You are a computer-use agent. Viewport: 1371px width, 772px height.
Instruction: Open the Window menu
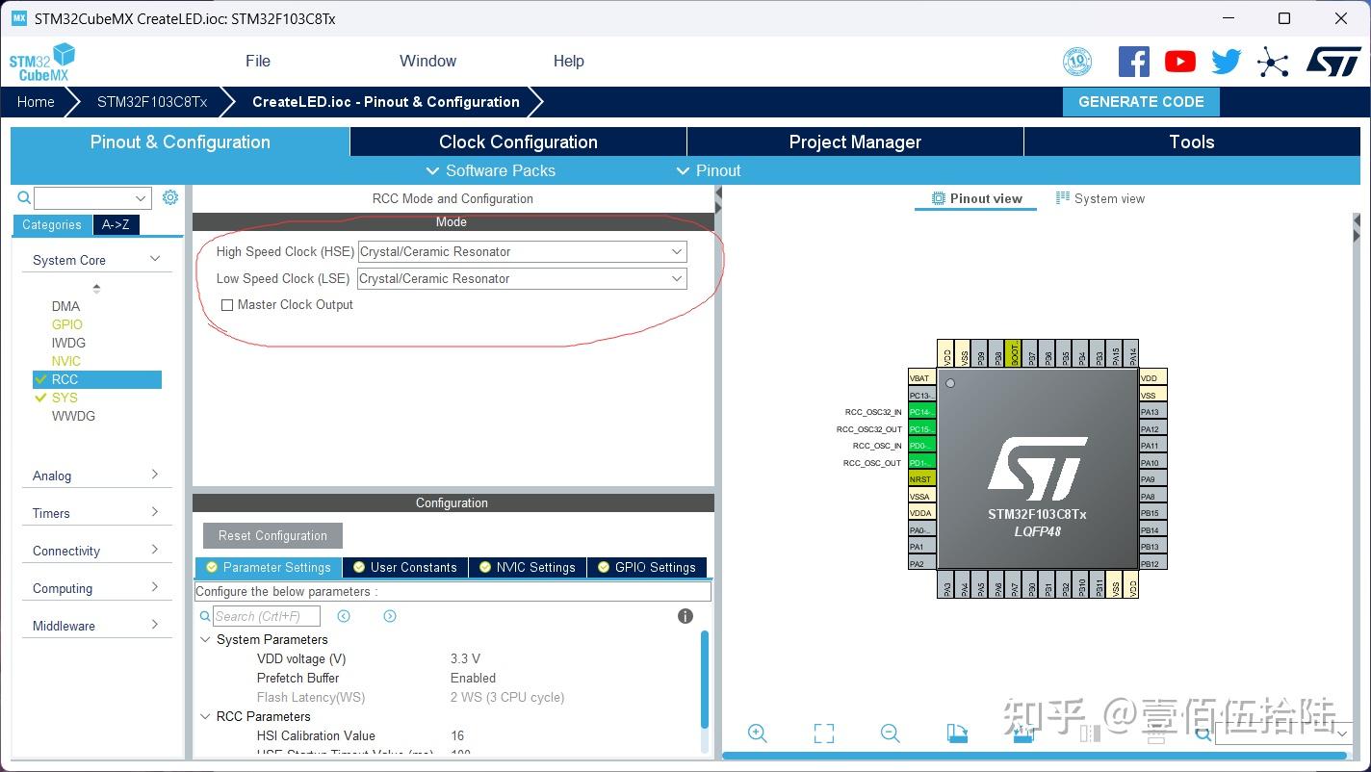(x=427, y=61)
